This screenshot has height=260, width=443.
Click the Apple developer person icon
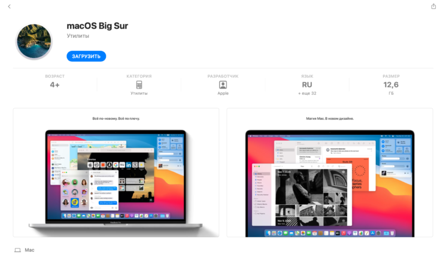(x=223, y=85)
